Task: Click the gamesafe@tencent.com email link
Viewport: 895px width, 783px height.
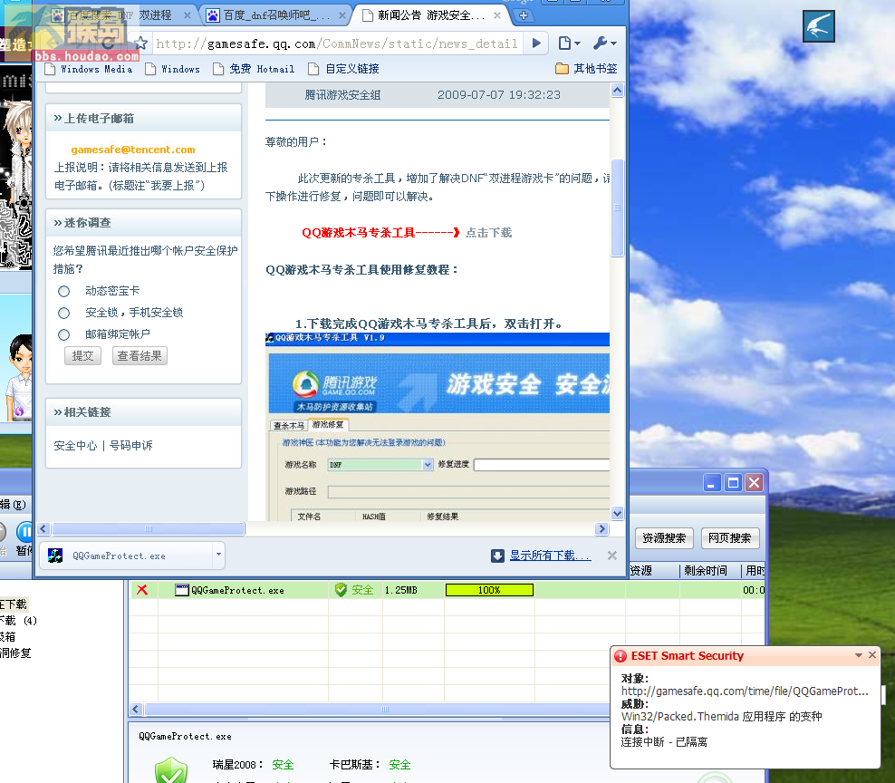Action: 133,150
